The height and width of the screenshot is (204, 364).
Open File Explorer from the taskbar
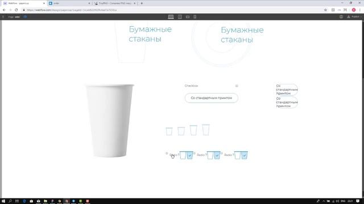(x=45, y=201)
